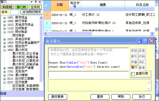Open the 代码 tab
This screenshot has height=101, width=159.
click(142, 57)
